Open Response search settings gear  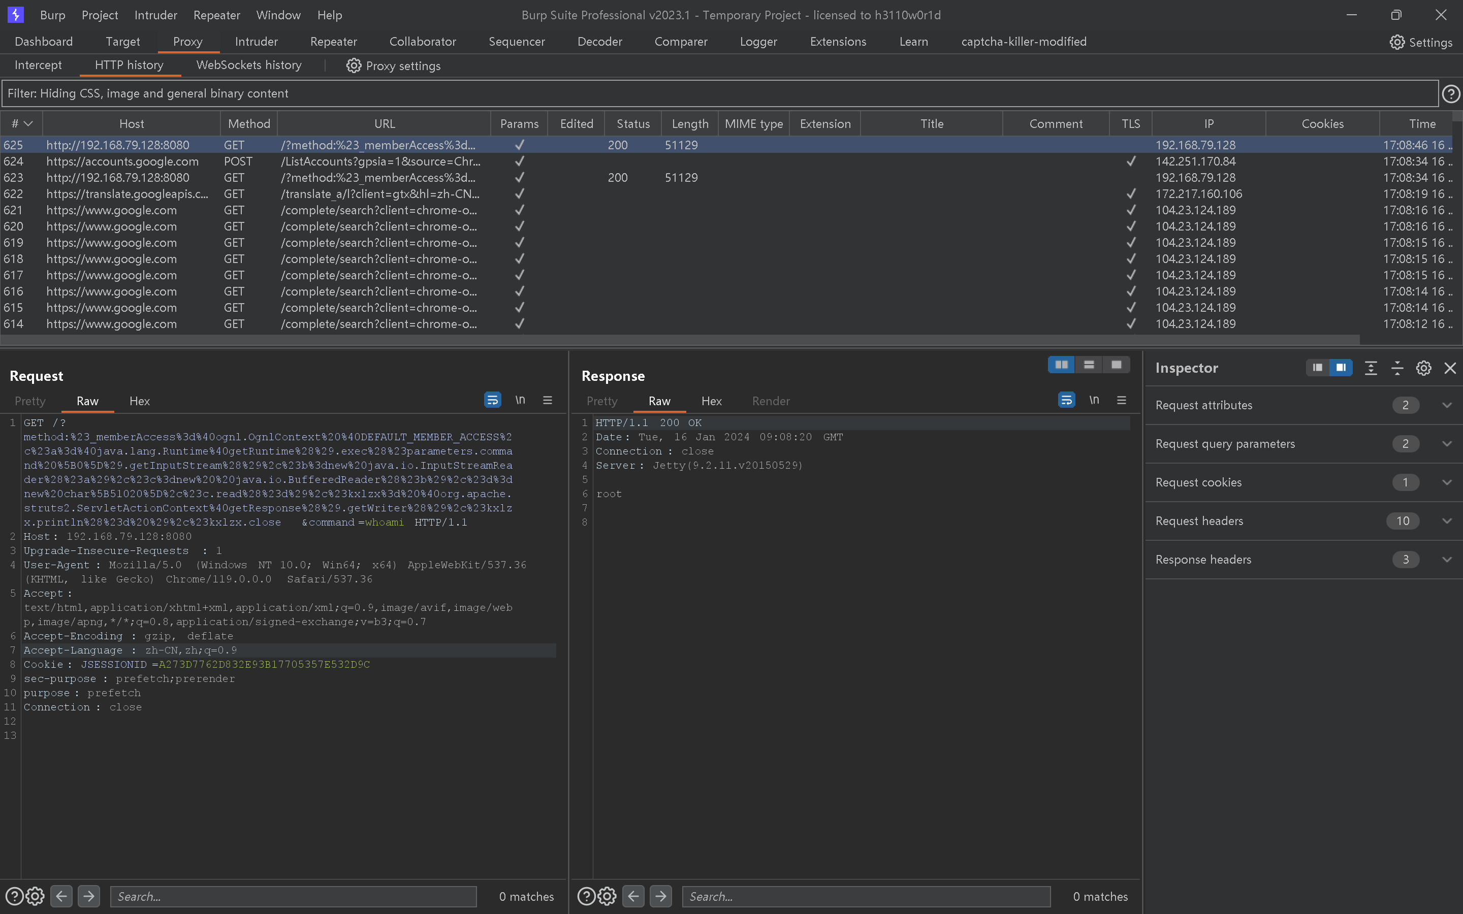tap(607, 896)
